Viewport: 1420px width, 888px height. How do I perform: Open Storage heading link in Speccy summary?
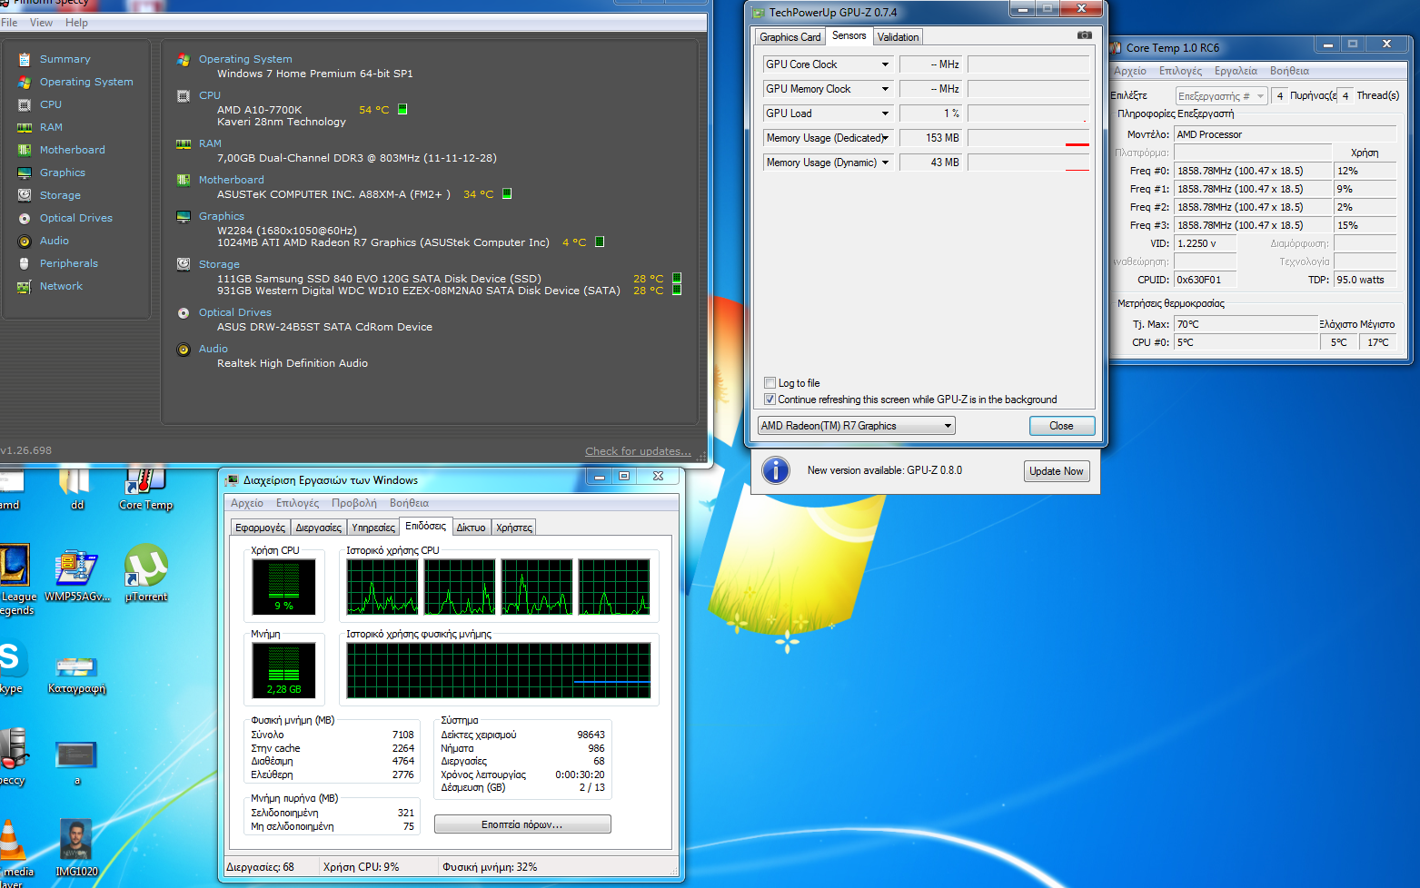point(219,264)
